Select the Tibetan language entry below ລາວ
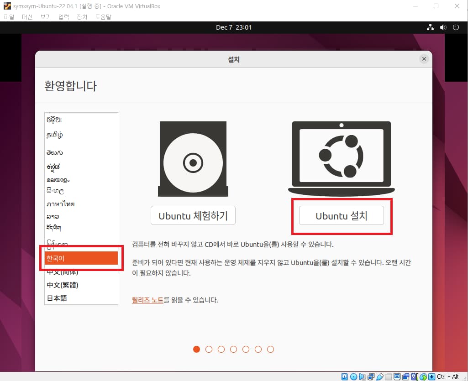 point(81,228)
